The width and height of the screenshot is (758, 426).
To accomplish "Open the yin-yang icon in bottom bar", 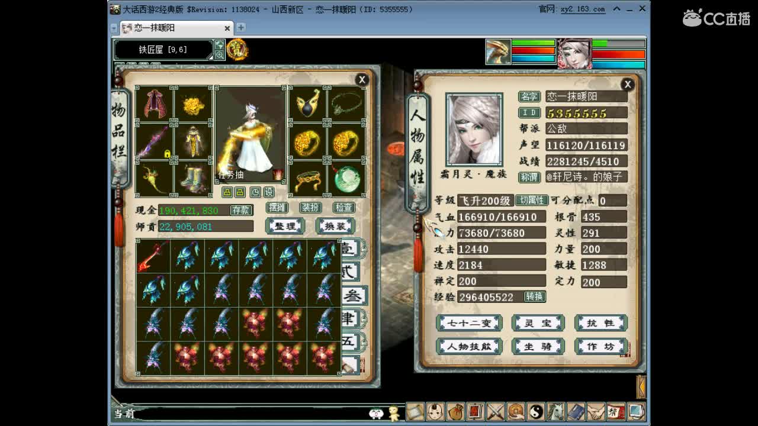I will click(535, 411).
